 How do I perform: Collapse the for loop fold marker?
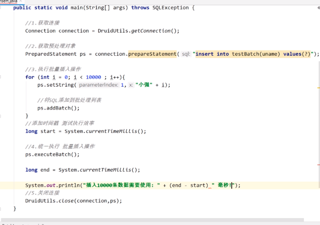pyautogui.click(x=1, y=77)
